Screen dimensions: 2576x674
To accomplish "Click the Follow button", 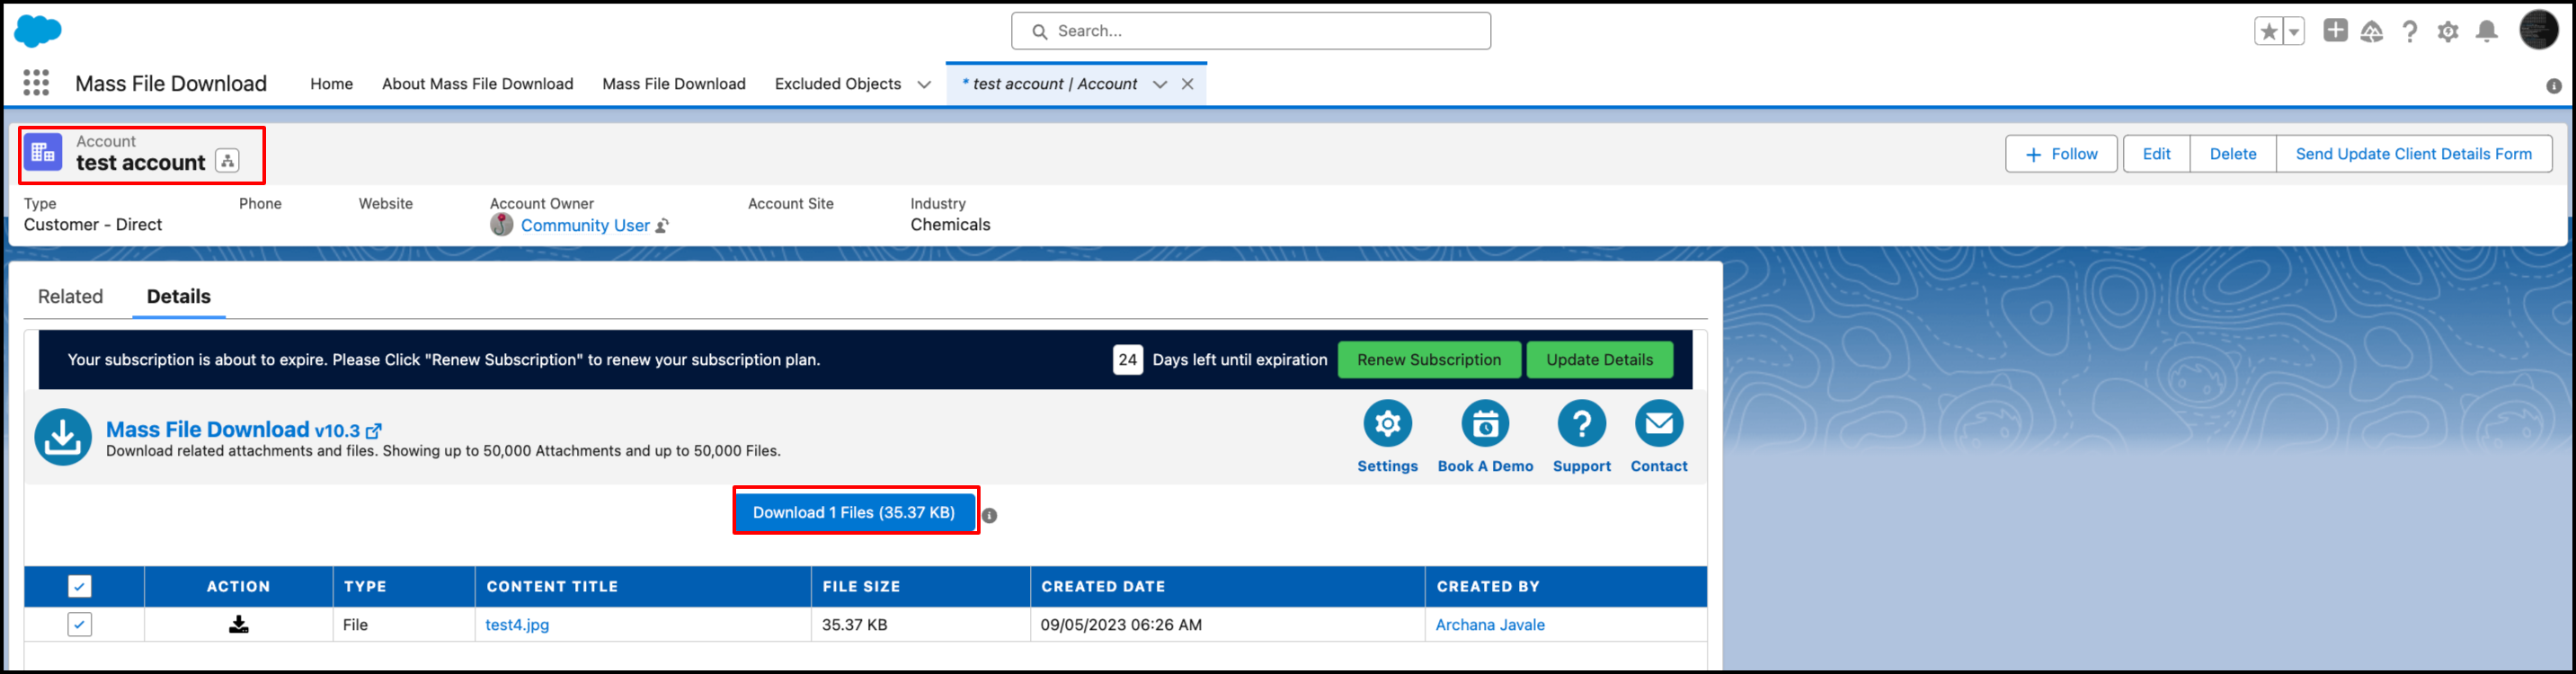I will (2061, 154).
